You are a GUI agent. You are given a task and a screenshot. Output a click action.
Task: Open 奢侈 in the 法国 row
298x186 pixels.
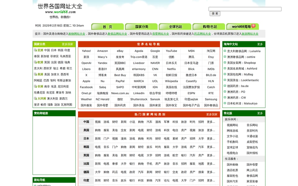click(115, 164)
